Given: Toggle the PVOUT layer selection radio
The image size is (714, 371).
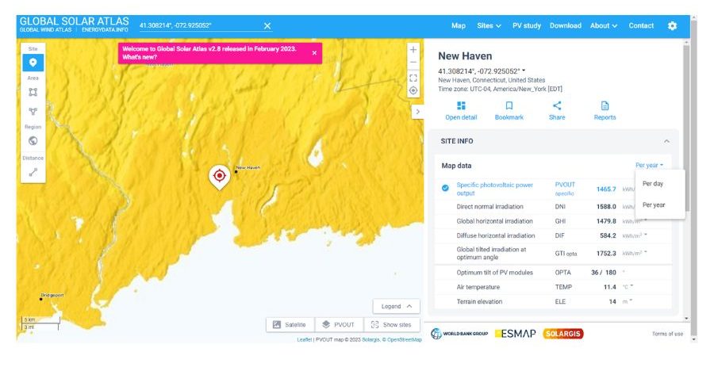Looking at the screenshot, I should coord(445,188).
